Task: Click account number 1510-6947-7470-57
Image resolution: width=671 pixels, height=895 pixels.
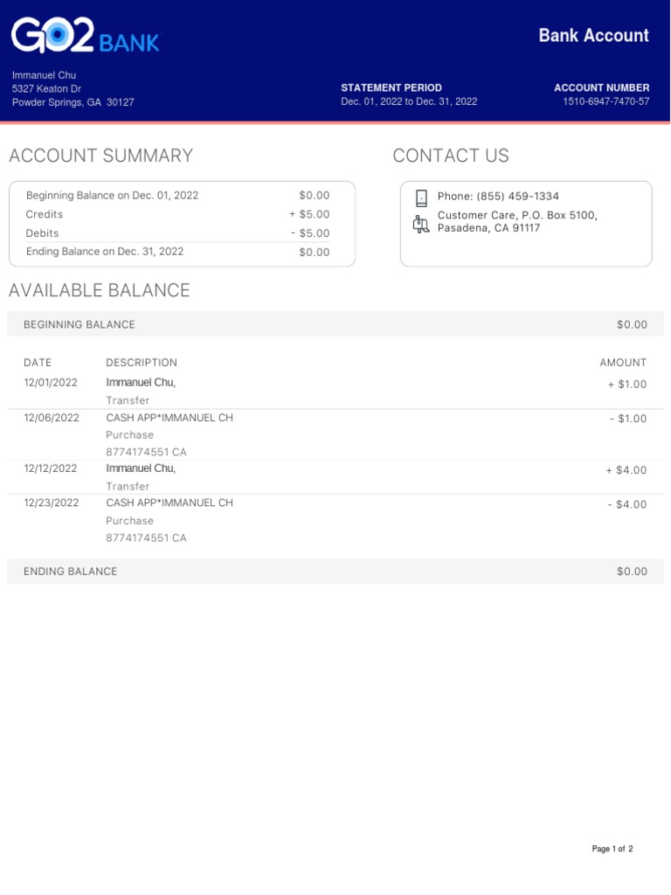Action: coord(605,102)
